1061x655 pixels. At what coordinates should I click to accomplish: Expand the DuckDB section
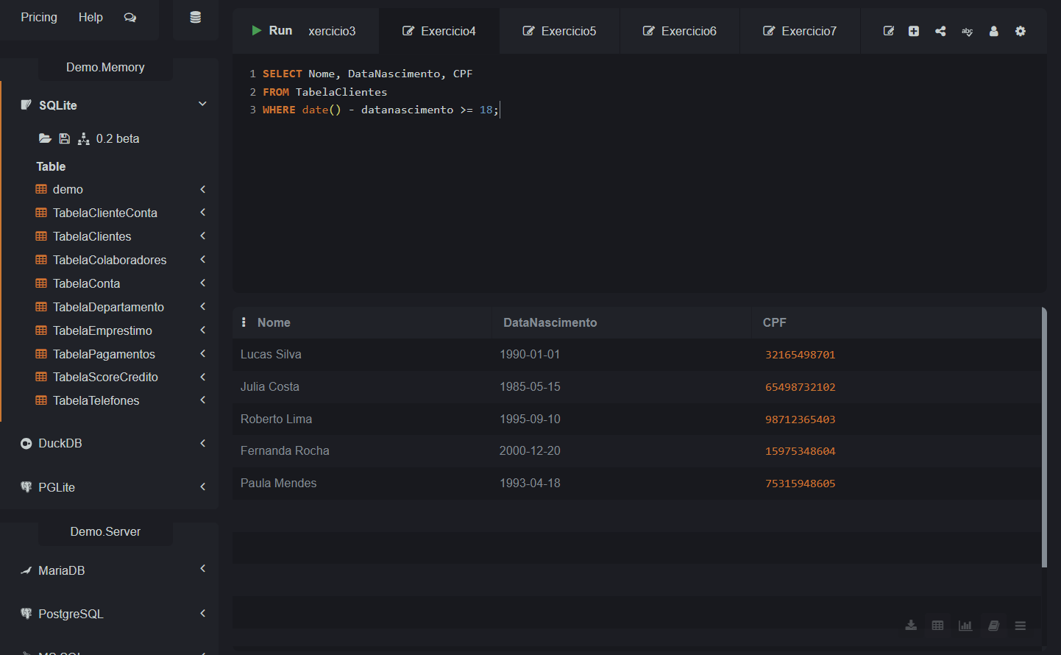202,443
